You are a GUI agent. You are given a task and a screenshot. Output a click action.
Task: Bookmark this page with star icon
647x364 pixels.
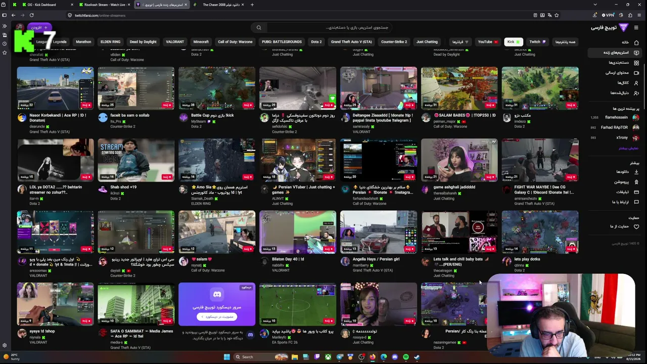557,15
